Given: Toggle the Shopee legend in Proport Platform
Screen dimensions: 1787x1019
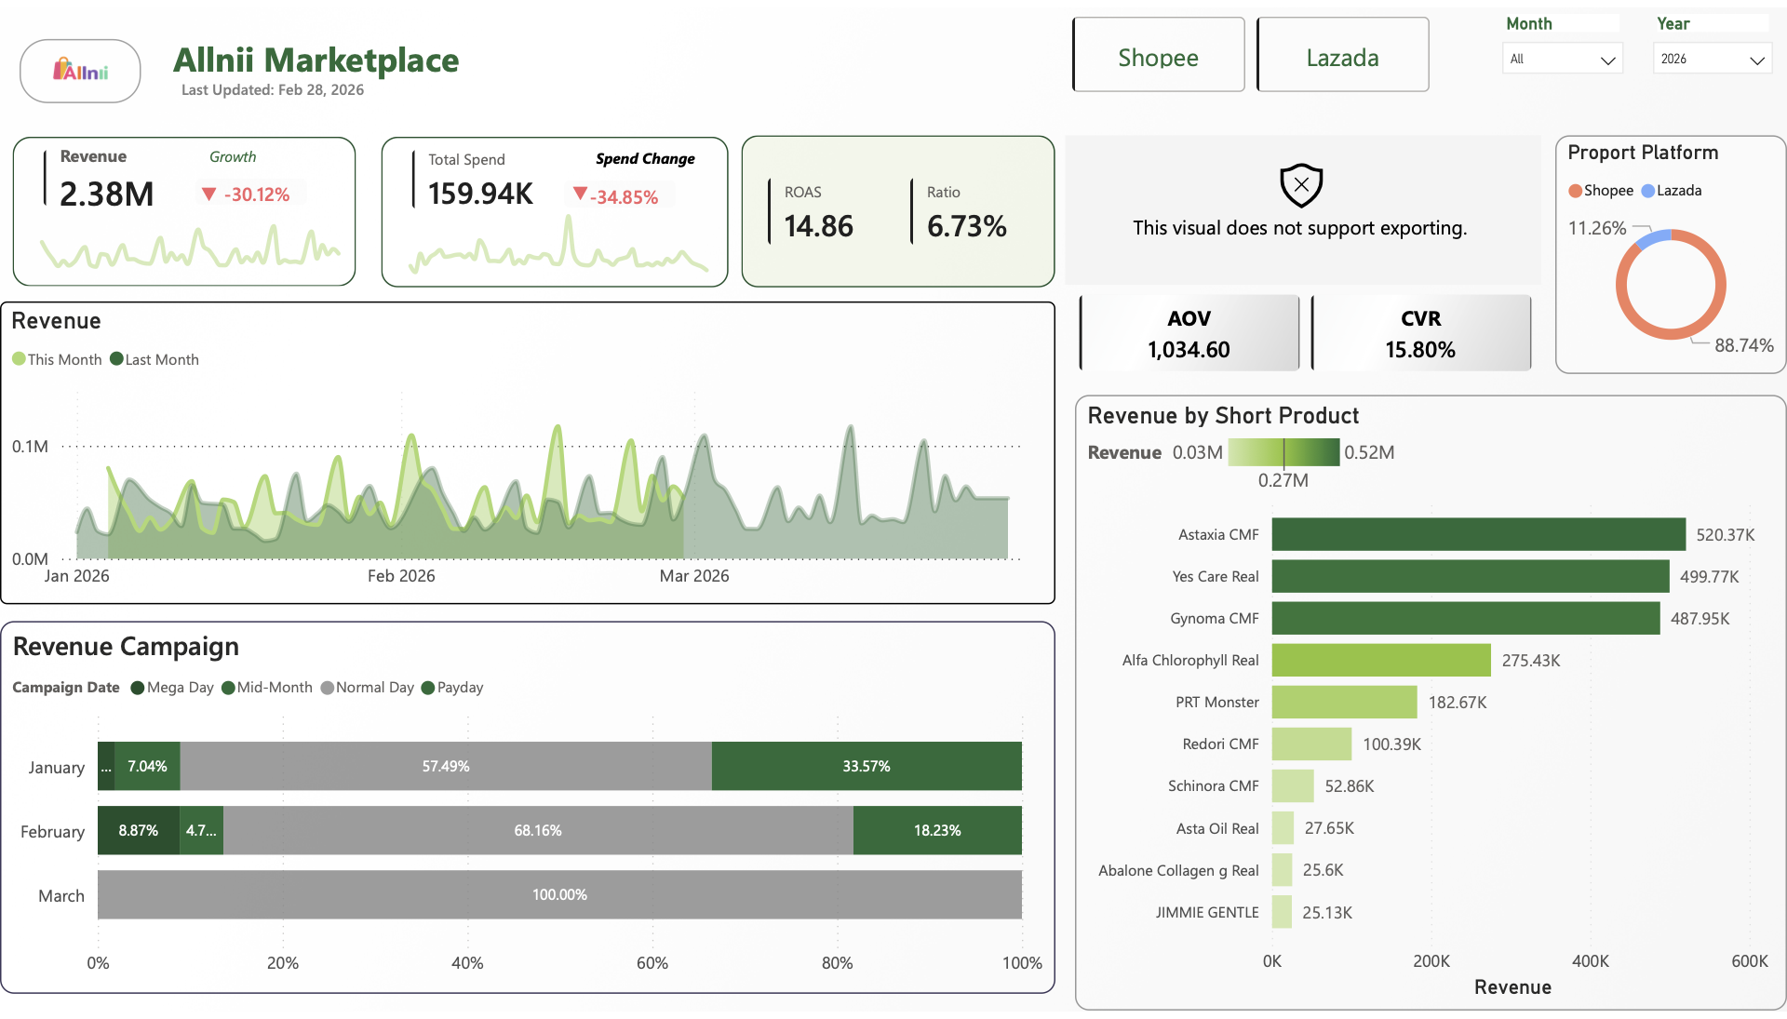Looking at the screenshot, I should [x=1601, y=191].
